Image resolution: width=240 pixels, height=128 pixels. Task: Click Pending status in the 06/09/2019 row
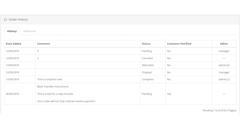point(147,94)
